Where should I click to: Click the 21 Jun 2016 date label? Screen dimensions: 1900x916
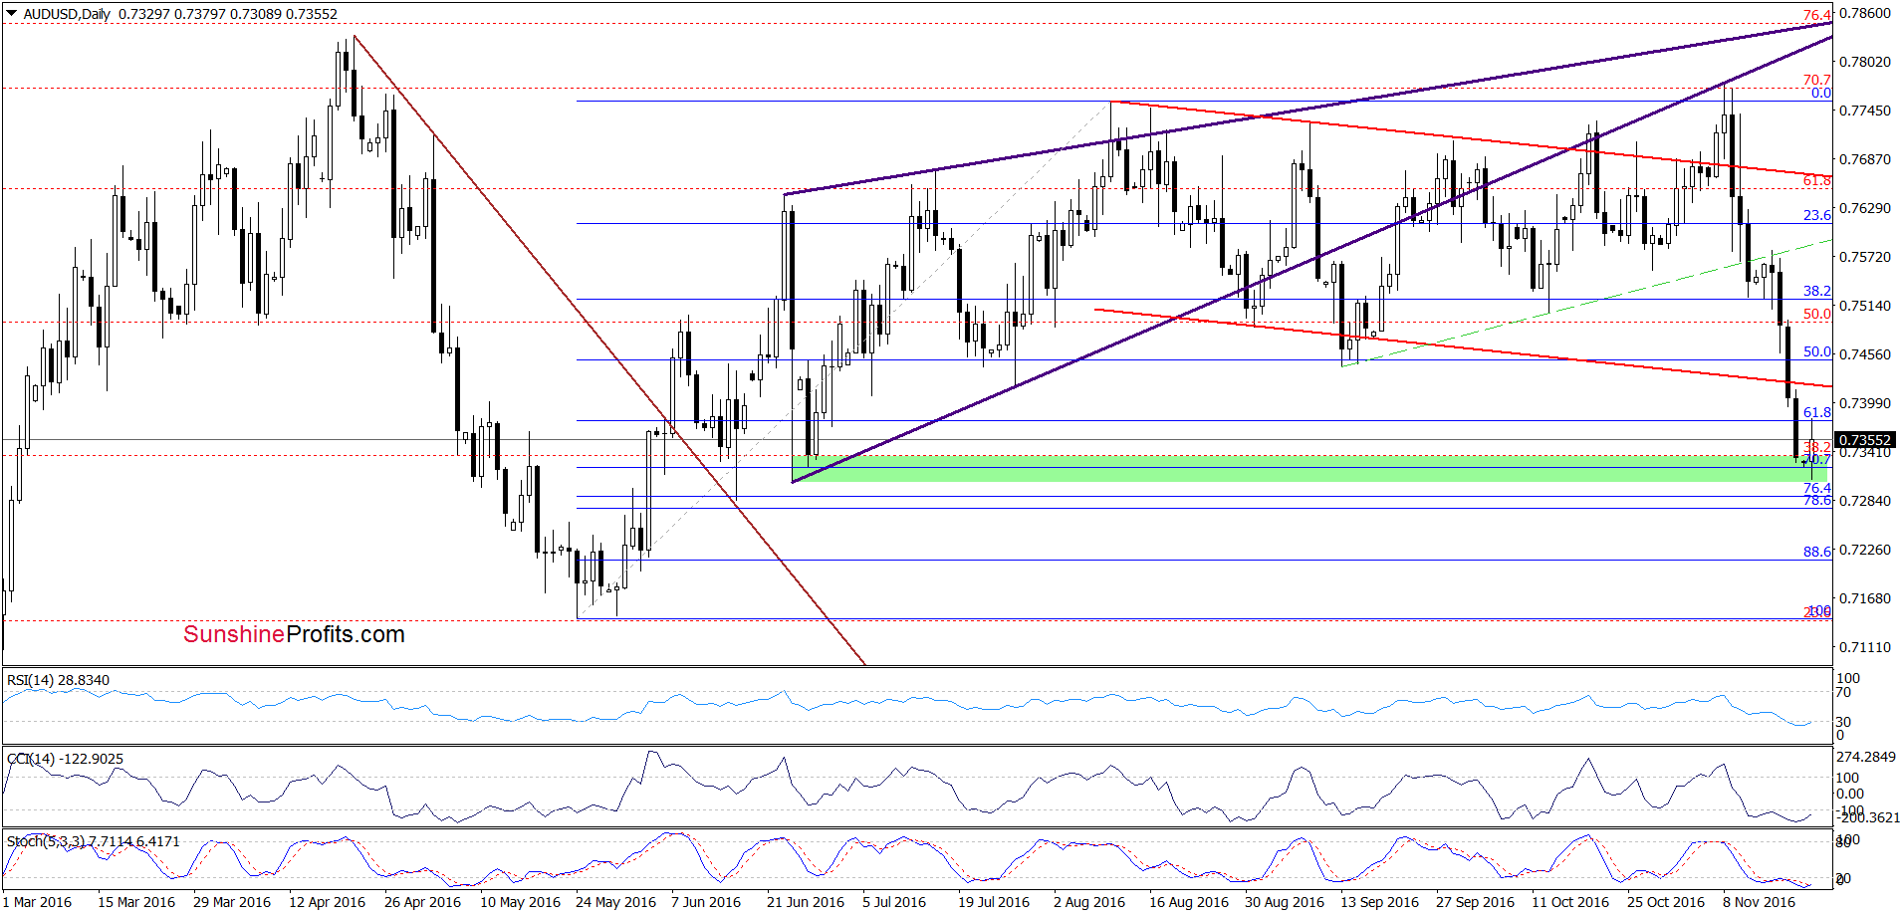(806, 902)
